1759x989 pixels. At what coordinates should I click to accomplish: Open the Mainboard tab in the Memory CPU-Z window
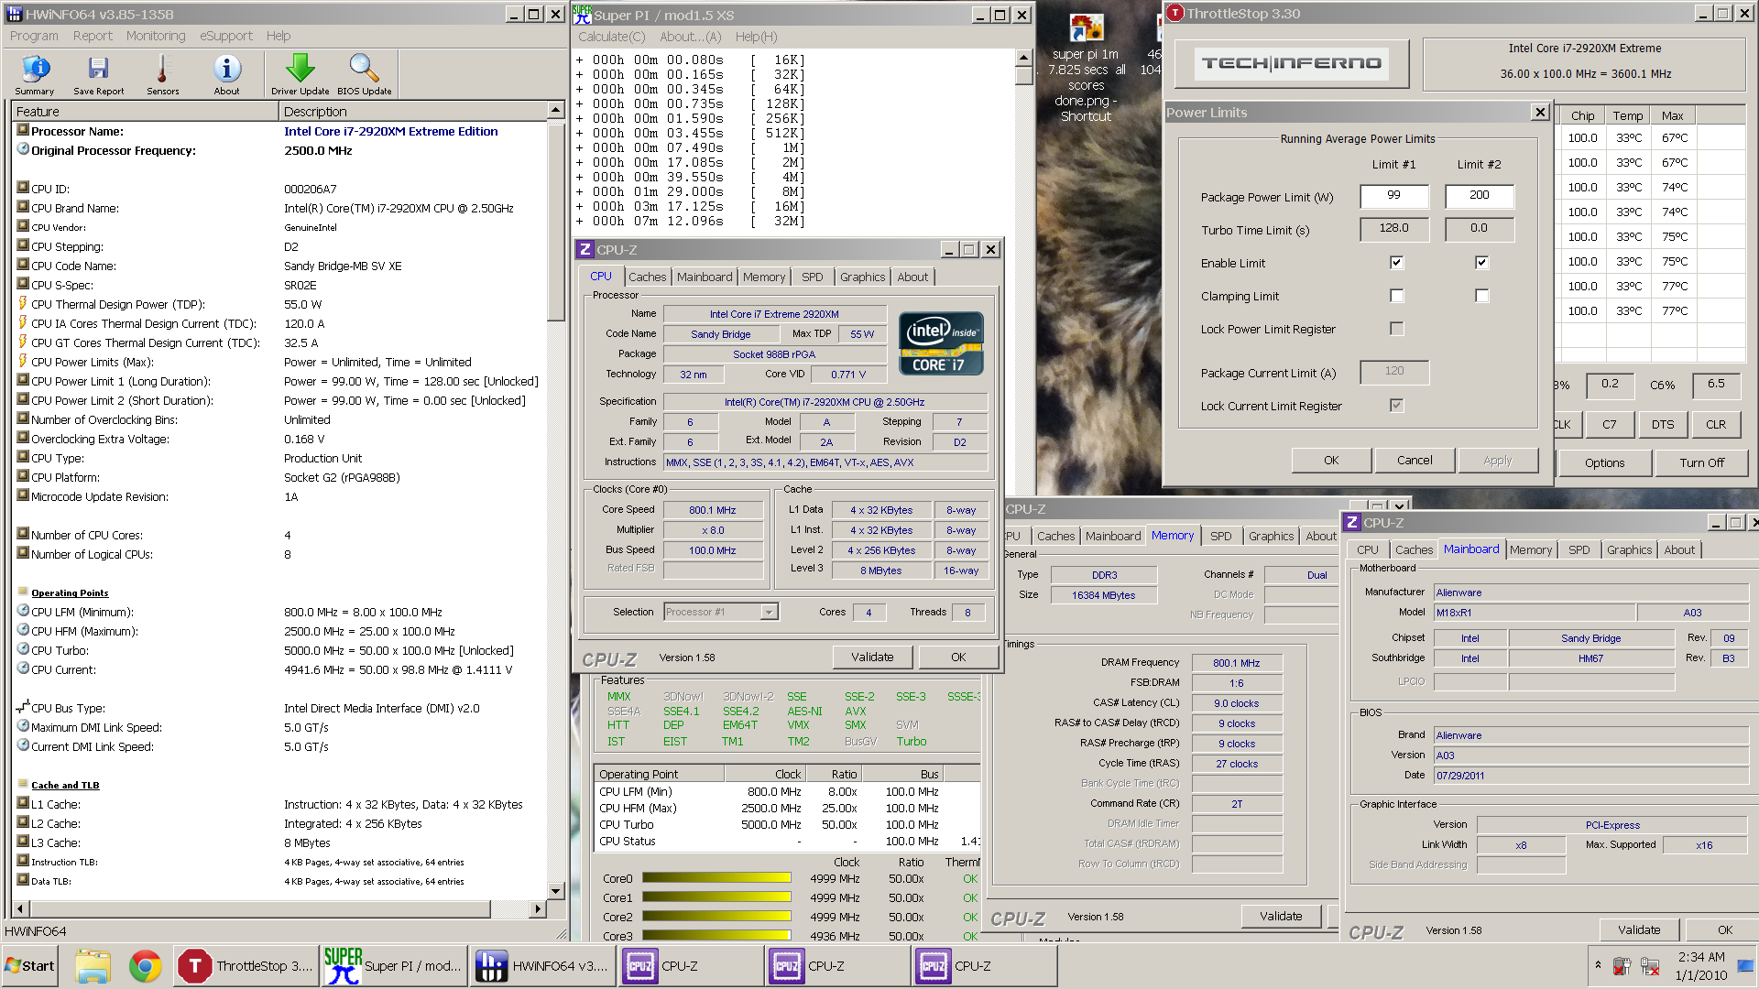click(1113, 536)
